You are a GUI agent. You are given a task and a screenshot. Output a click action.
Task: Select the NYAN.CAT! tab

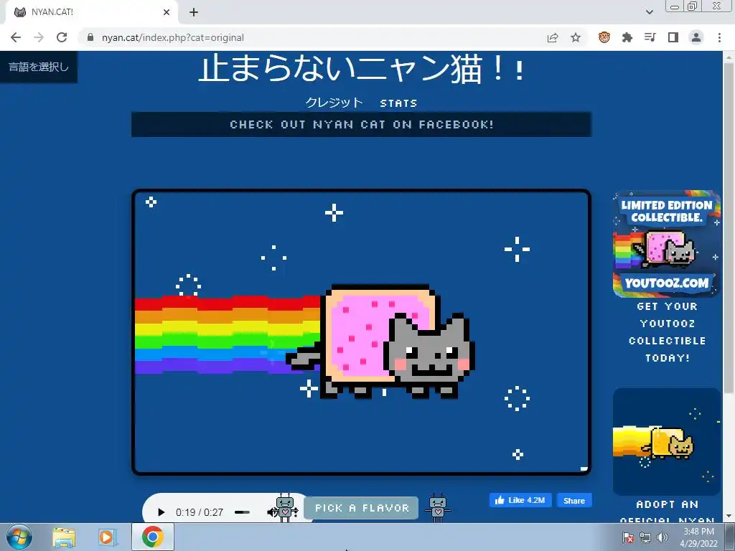[91, 12]
